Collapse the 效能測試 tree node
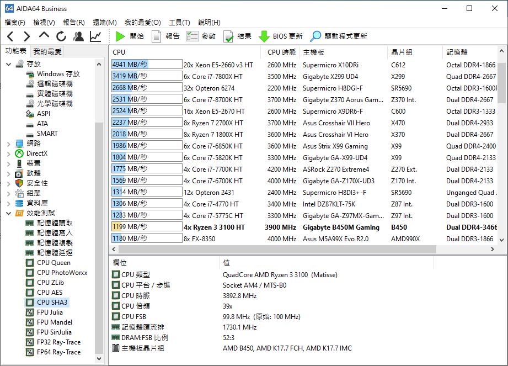The image size is (508, 366). 8,213
